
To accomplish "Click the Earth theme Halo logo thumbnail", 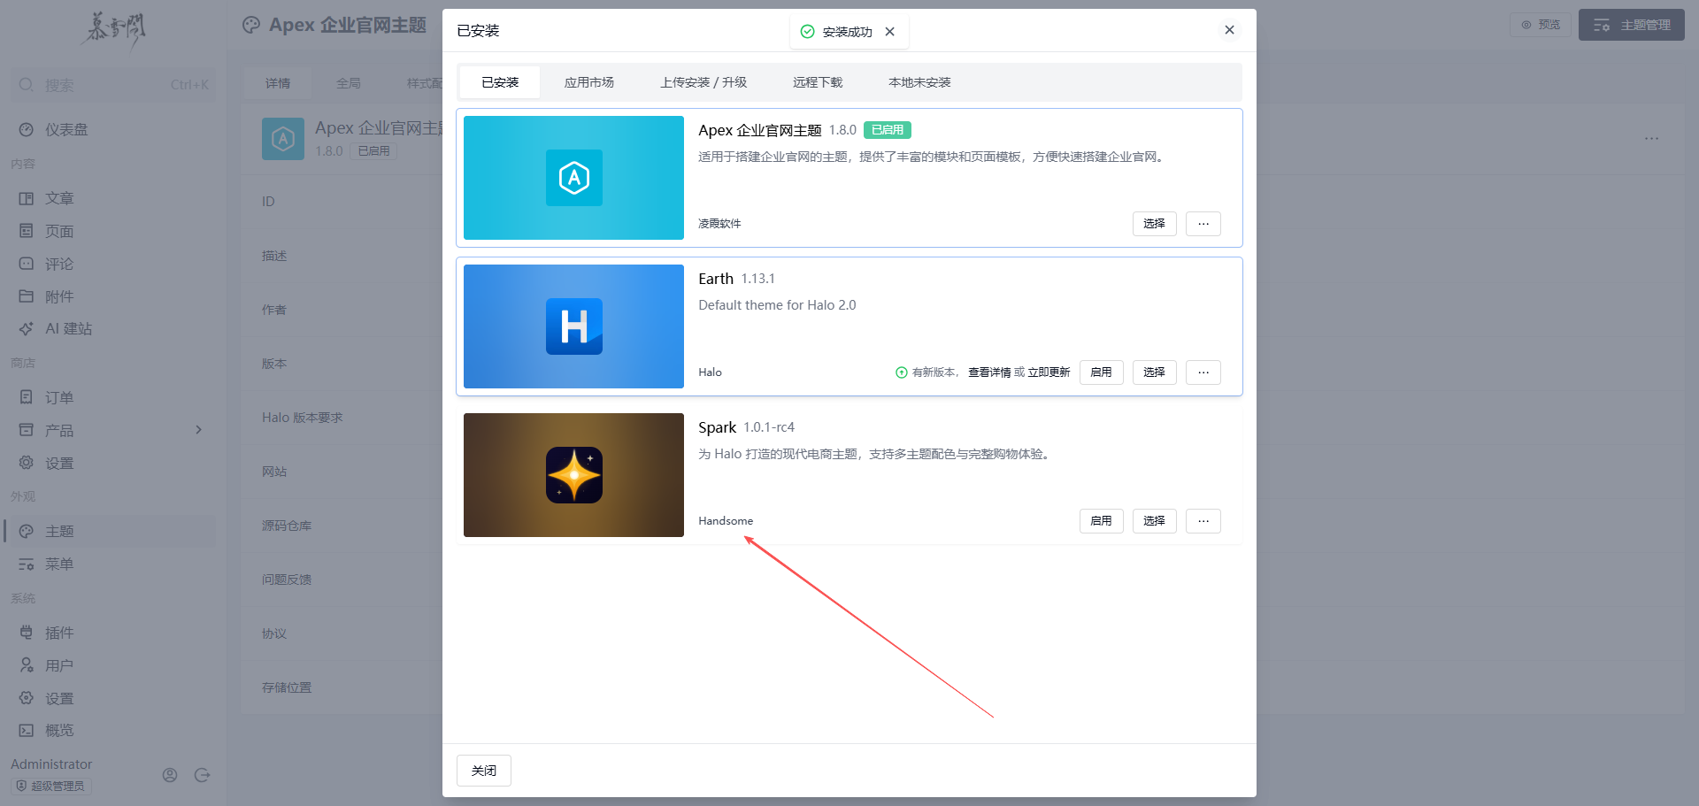I will 573,326.
